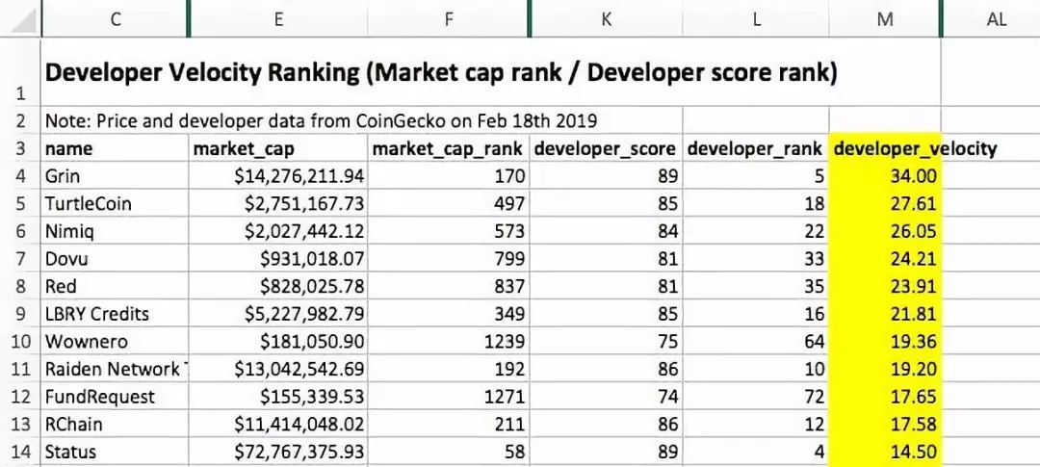Select TurtleCoin market cap value $2,751,167.73
1040x467 pixels.
click(x=278, y=203)
